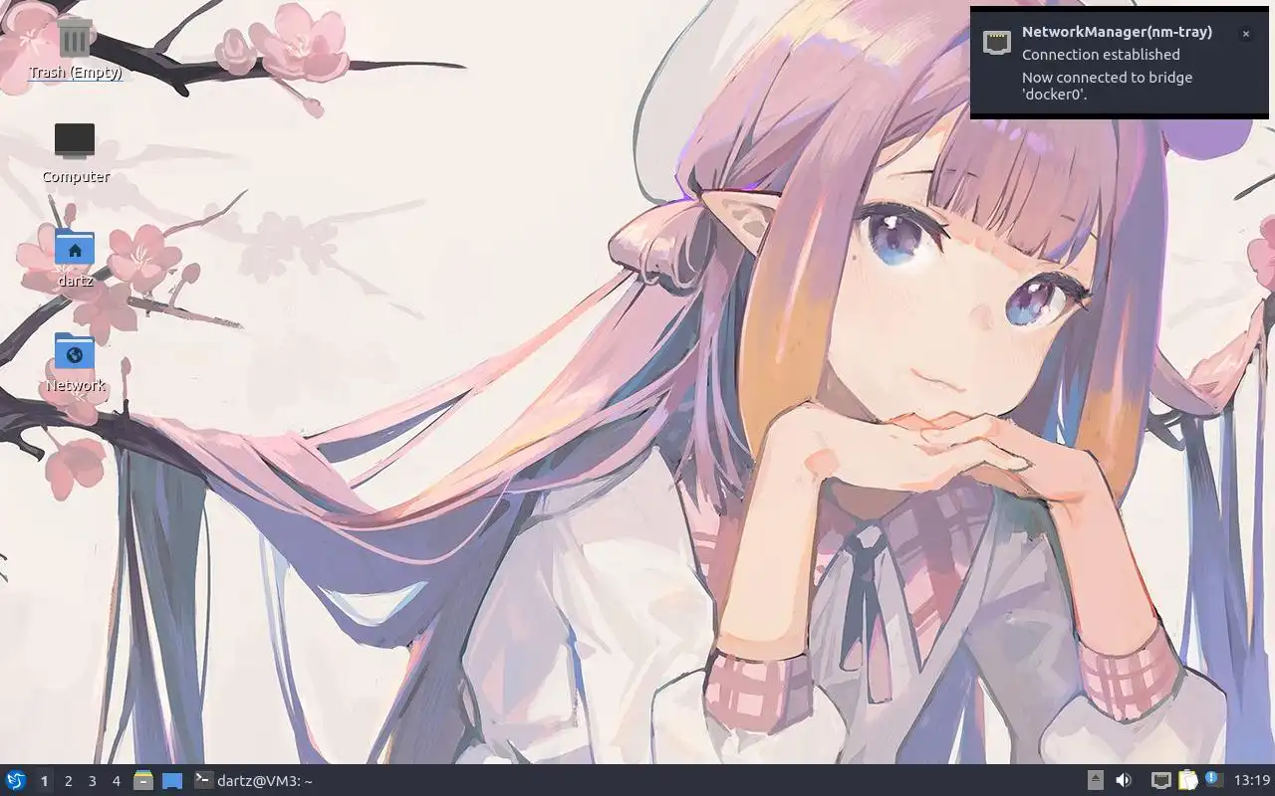Select the Computer desktop icon

(x=75, y=152)
